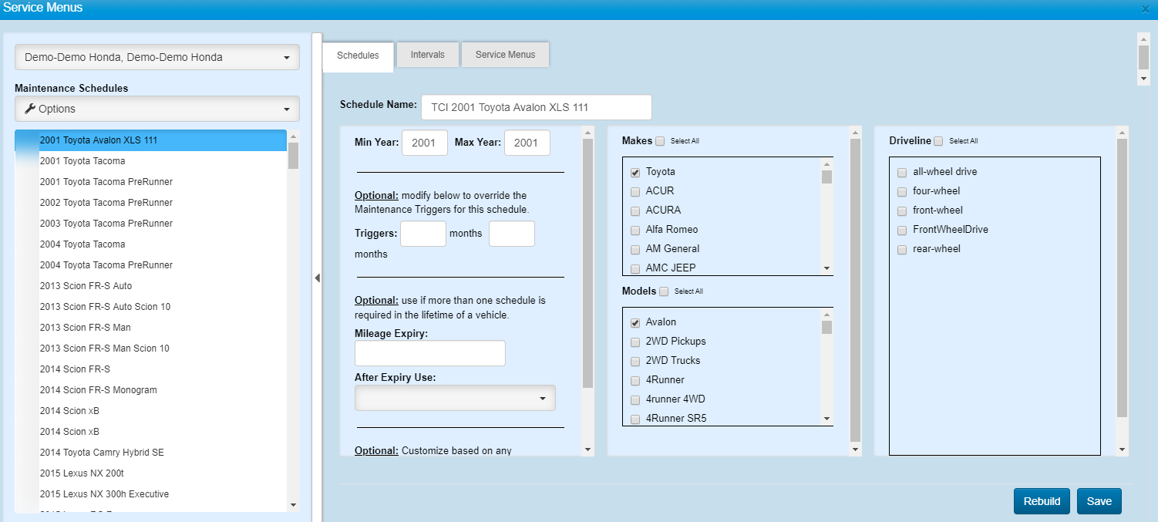Open the After Expiry Use dropdown
The height and width of the screenshot is (522, 1158).
455,398
